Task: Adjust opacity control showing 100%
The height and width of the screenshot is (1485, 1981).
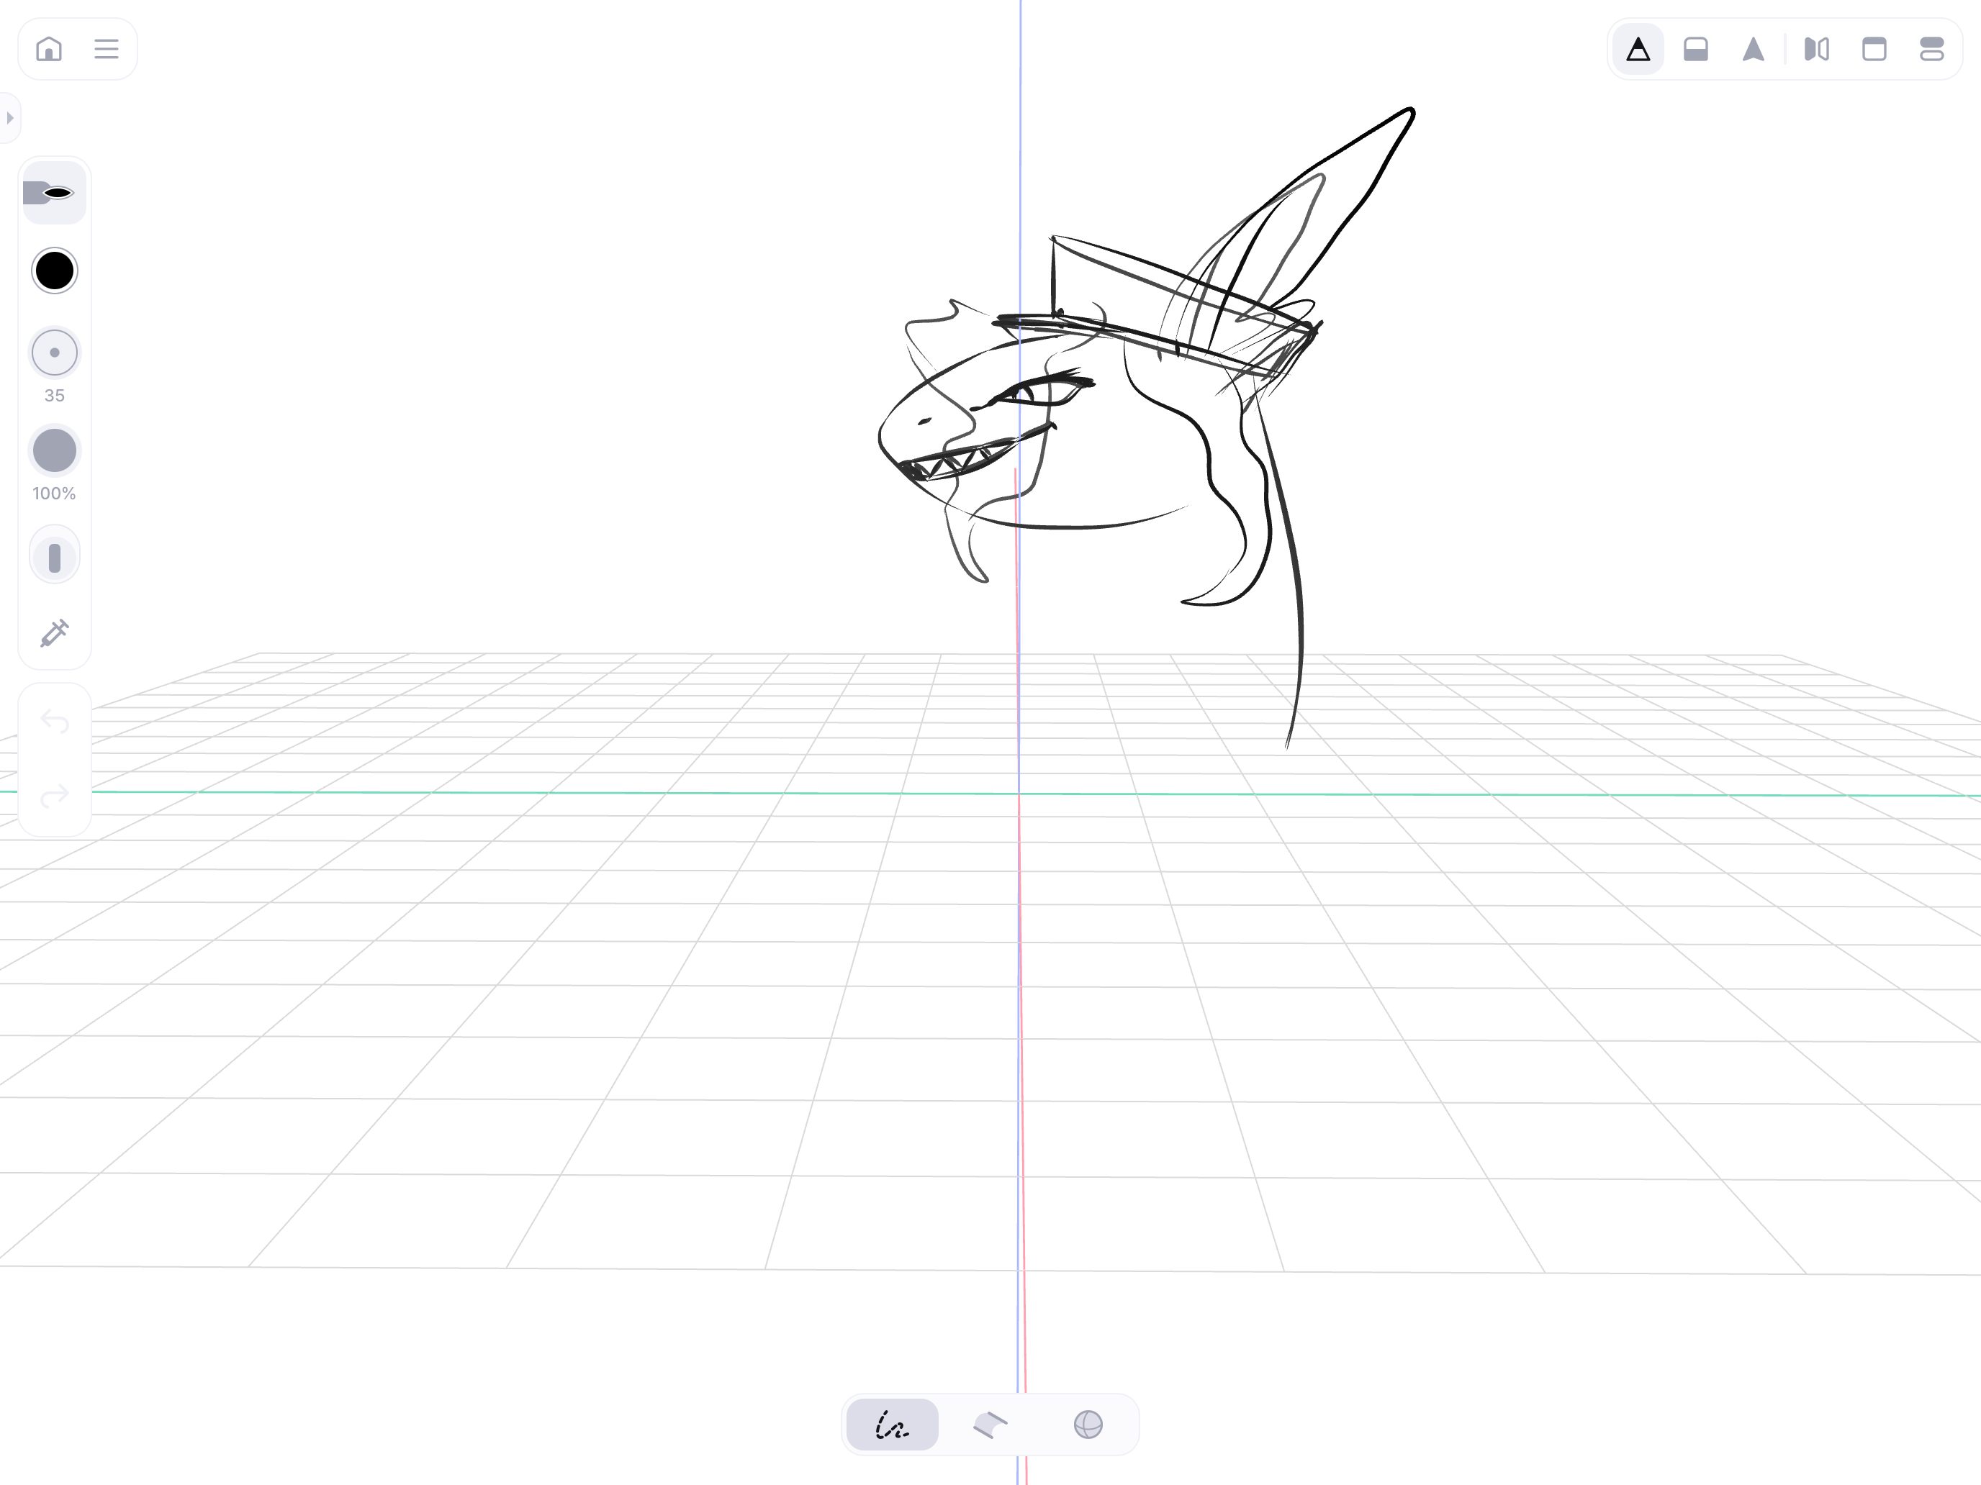Action: click(55, 450)
